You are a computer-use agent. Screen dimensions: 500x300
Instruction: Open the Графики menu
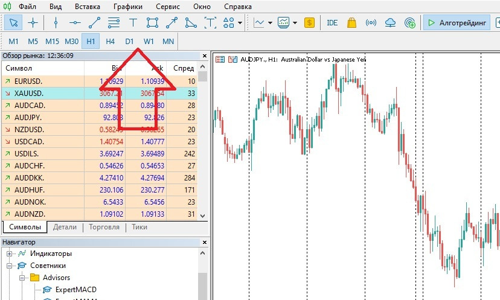[128, 7]
